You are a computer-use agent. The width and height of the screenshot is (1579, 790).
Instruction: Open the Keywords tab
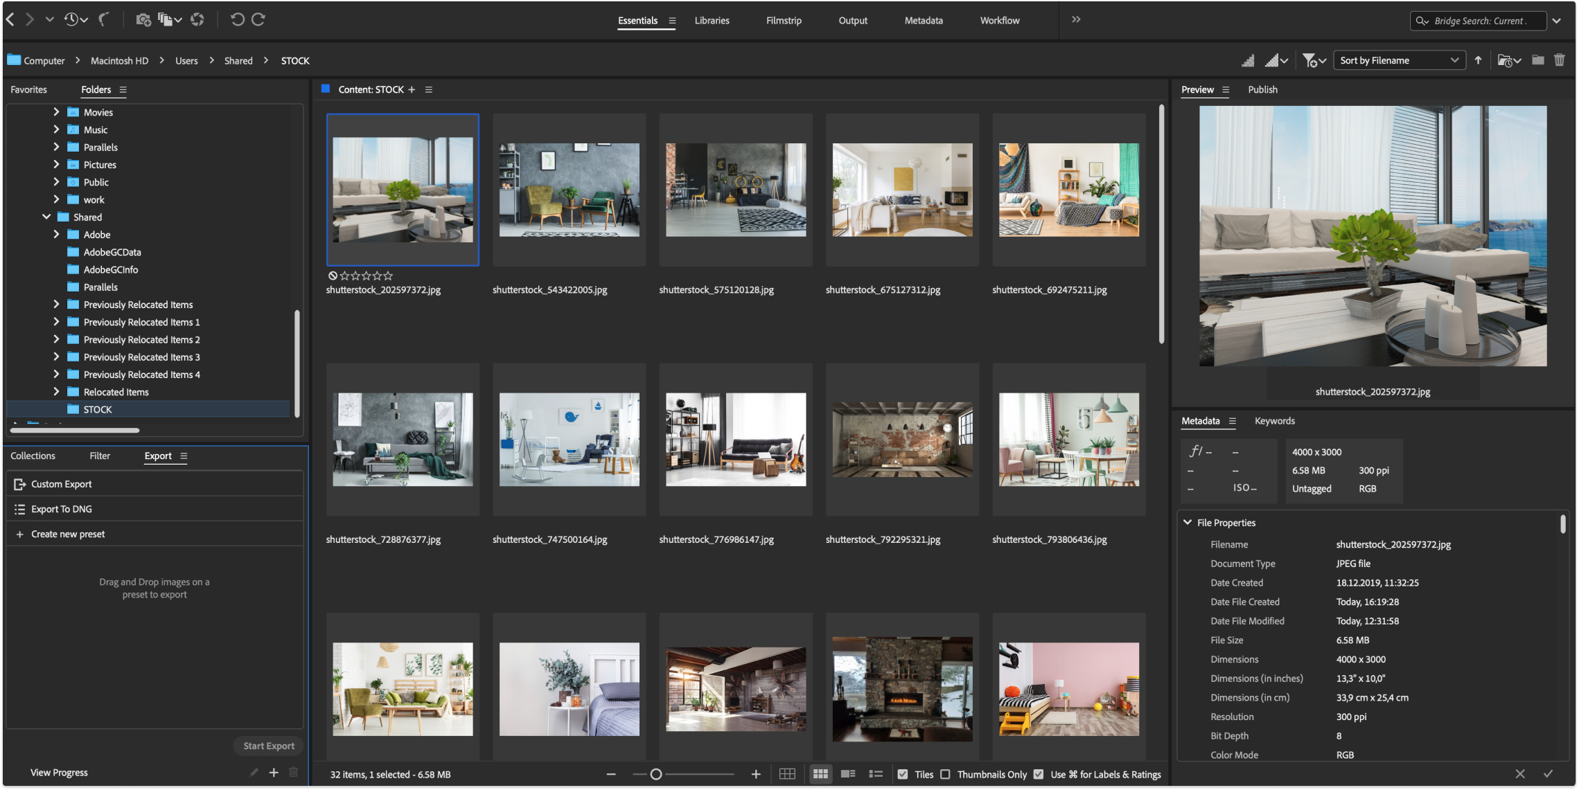(1274, 421)
